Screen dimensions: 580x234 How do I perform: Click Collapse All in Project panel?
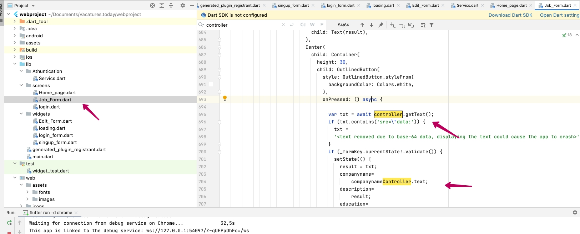click(171, 5)
